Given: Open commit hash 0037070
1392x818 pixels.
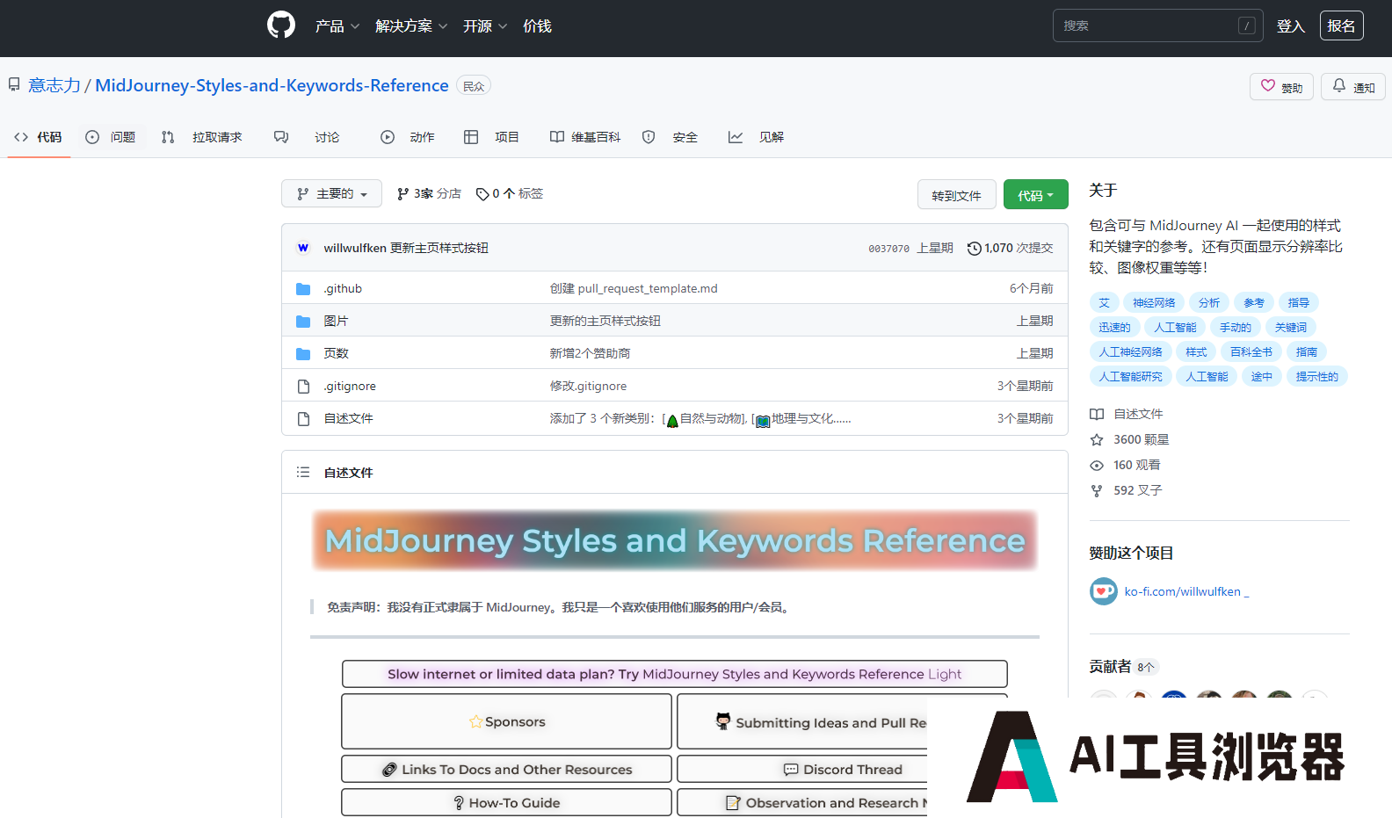Looking at the screenshot, I should point(888,249).
